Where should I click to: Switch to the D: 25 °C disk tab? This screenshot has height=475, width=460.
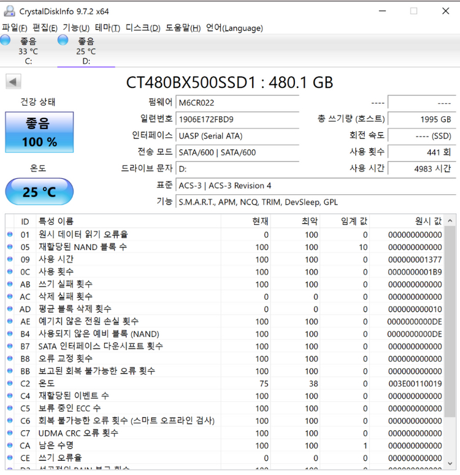86,50
